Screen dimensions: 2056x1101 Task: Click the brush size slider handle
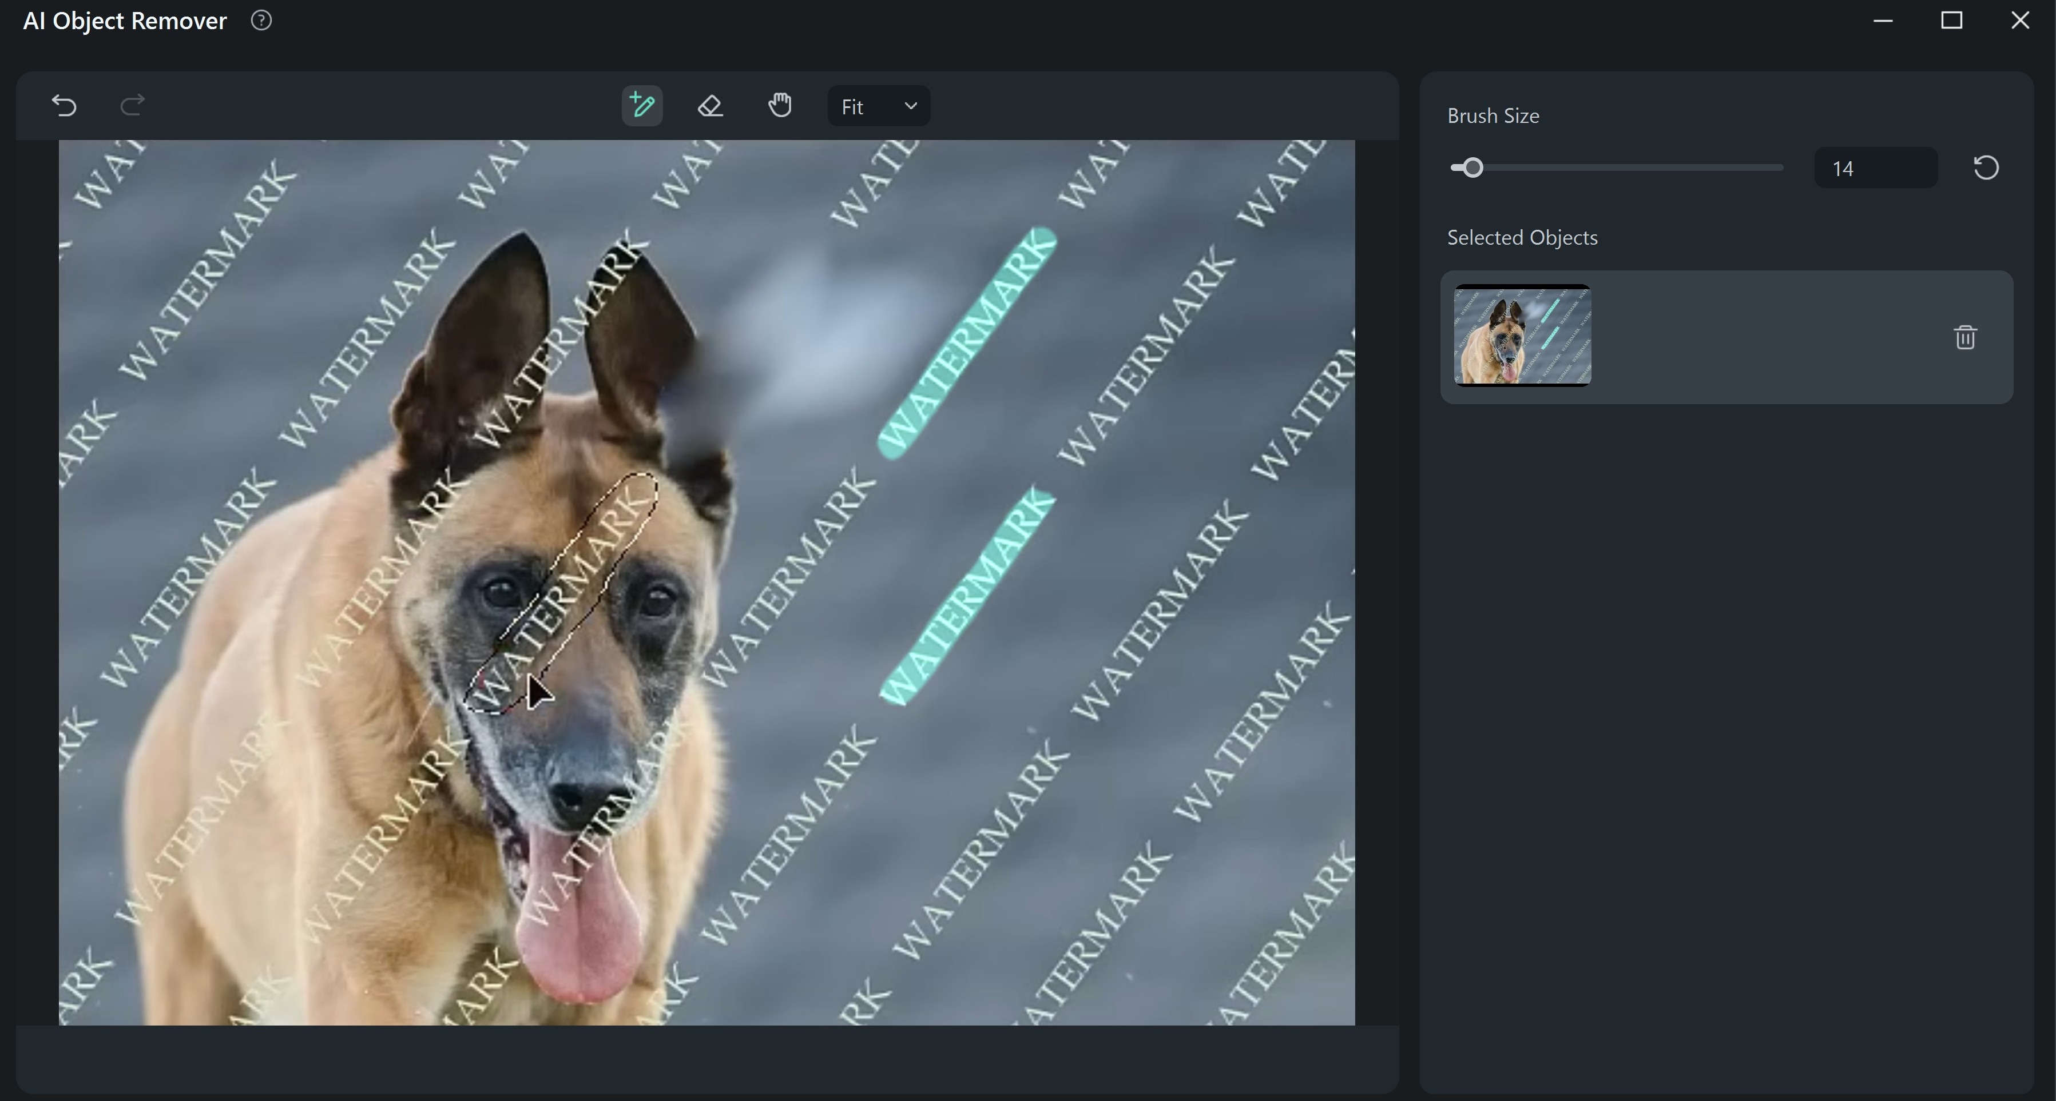[x=1472, y=167]
